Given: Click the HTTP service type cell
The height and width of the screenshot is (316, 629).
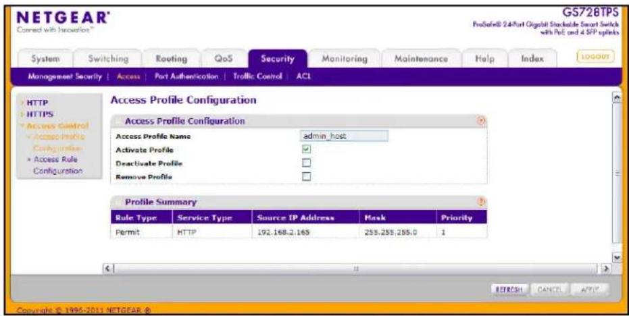Looking at the screenshot, I should tap(212, 232).
